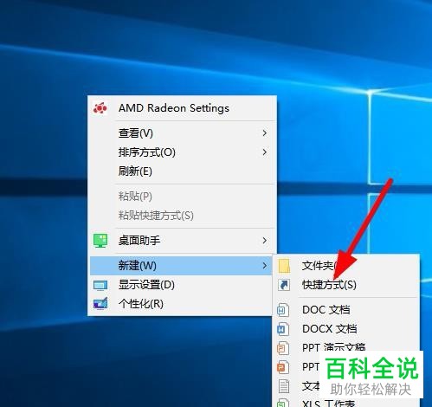Click the display settings monitor icon
The image size is (432, 407).
click(x=100, y=286)
